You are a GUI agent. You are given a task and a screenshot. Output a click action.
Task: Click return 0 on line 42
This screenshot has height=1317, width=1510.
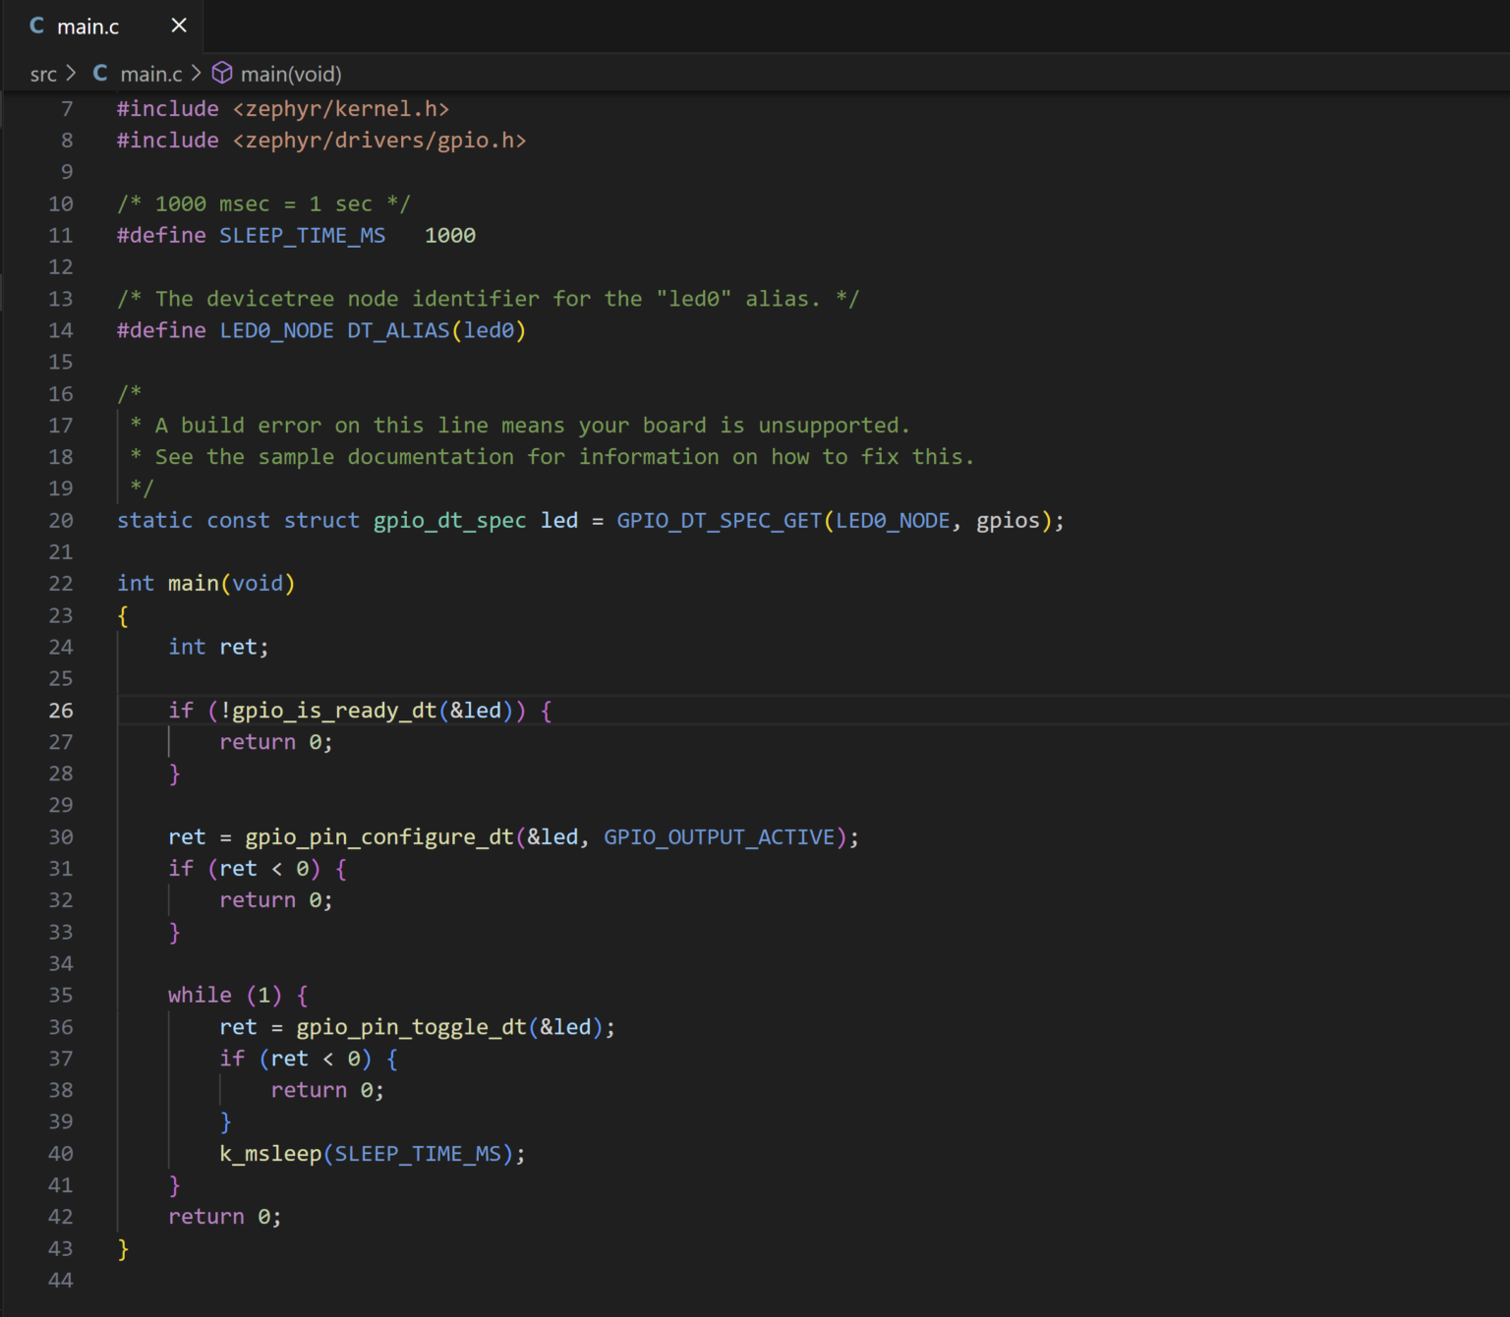click(223, 1216)
